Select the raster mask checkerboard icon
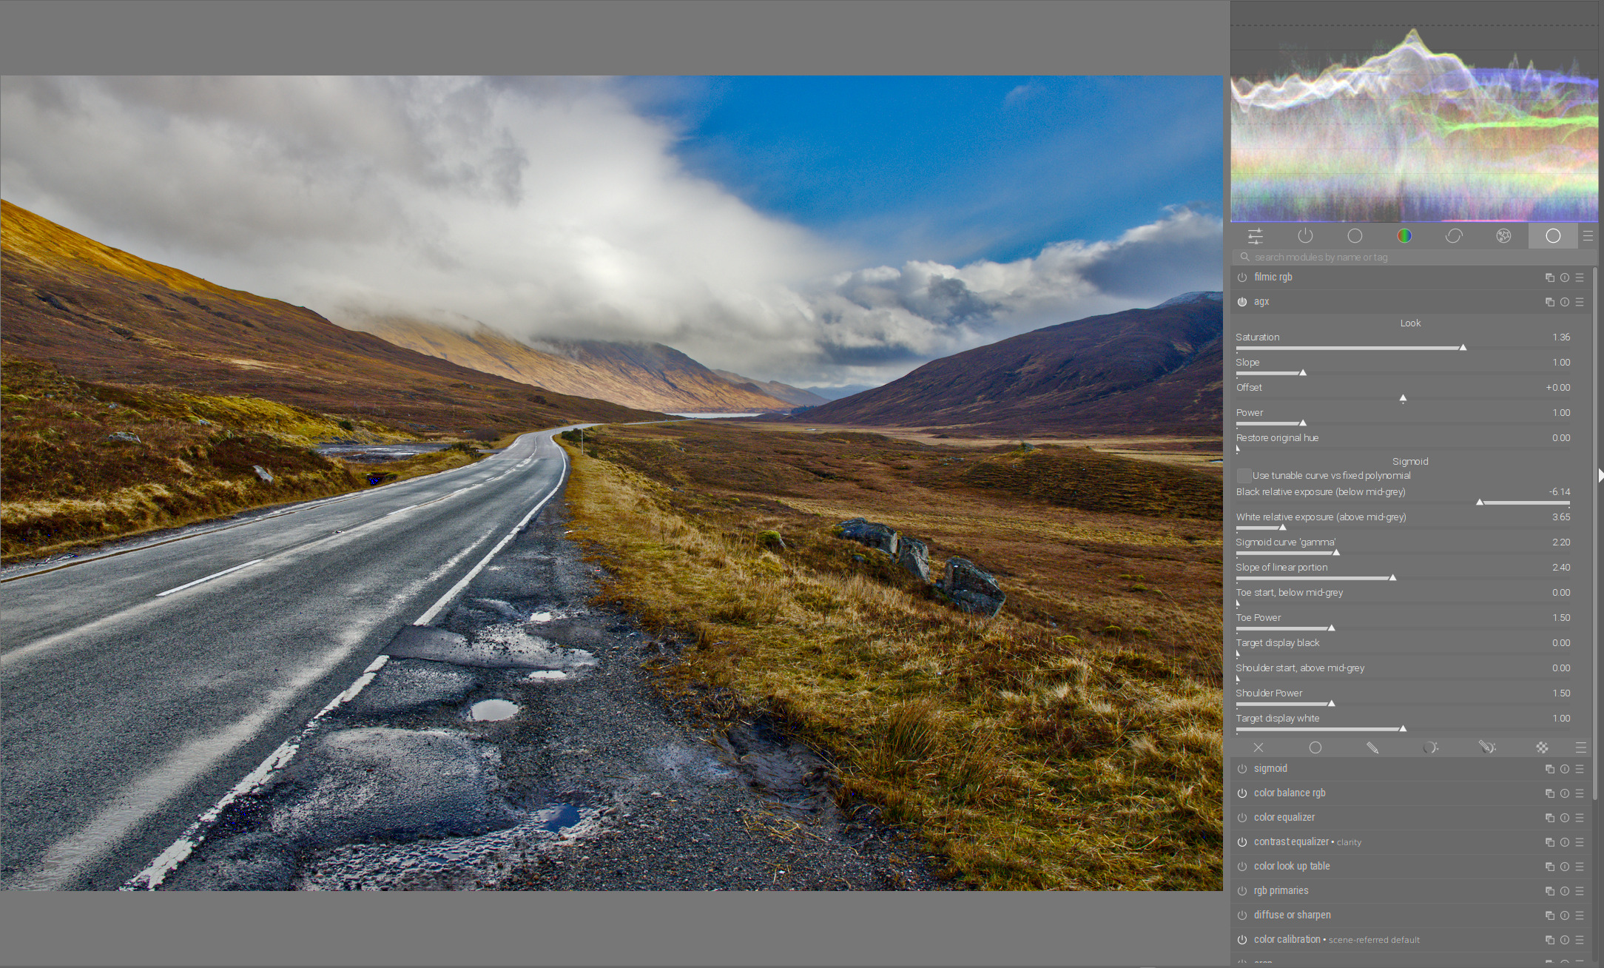This screenshot has width=1604, height=968. [1542, 748]
